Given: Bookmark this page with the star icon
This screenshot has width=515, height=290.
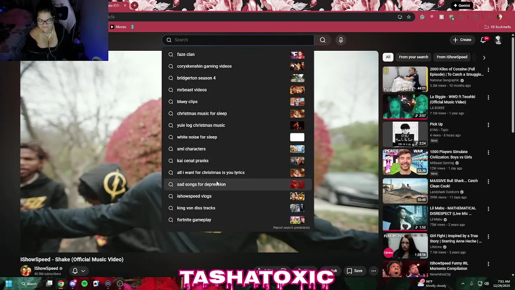Looking at the screenshot, I should point(409,17).
